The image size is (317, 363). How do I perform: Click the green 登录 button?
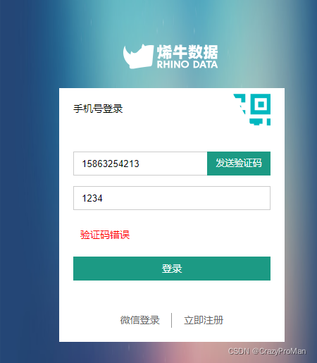pyautogui.click(x=172, y=269)
